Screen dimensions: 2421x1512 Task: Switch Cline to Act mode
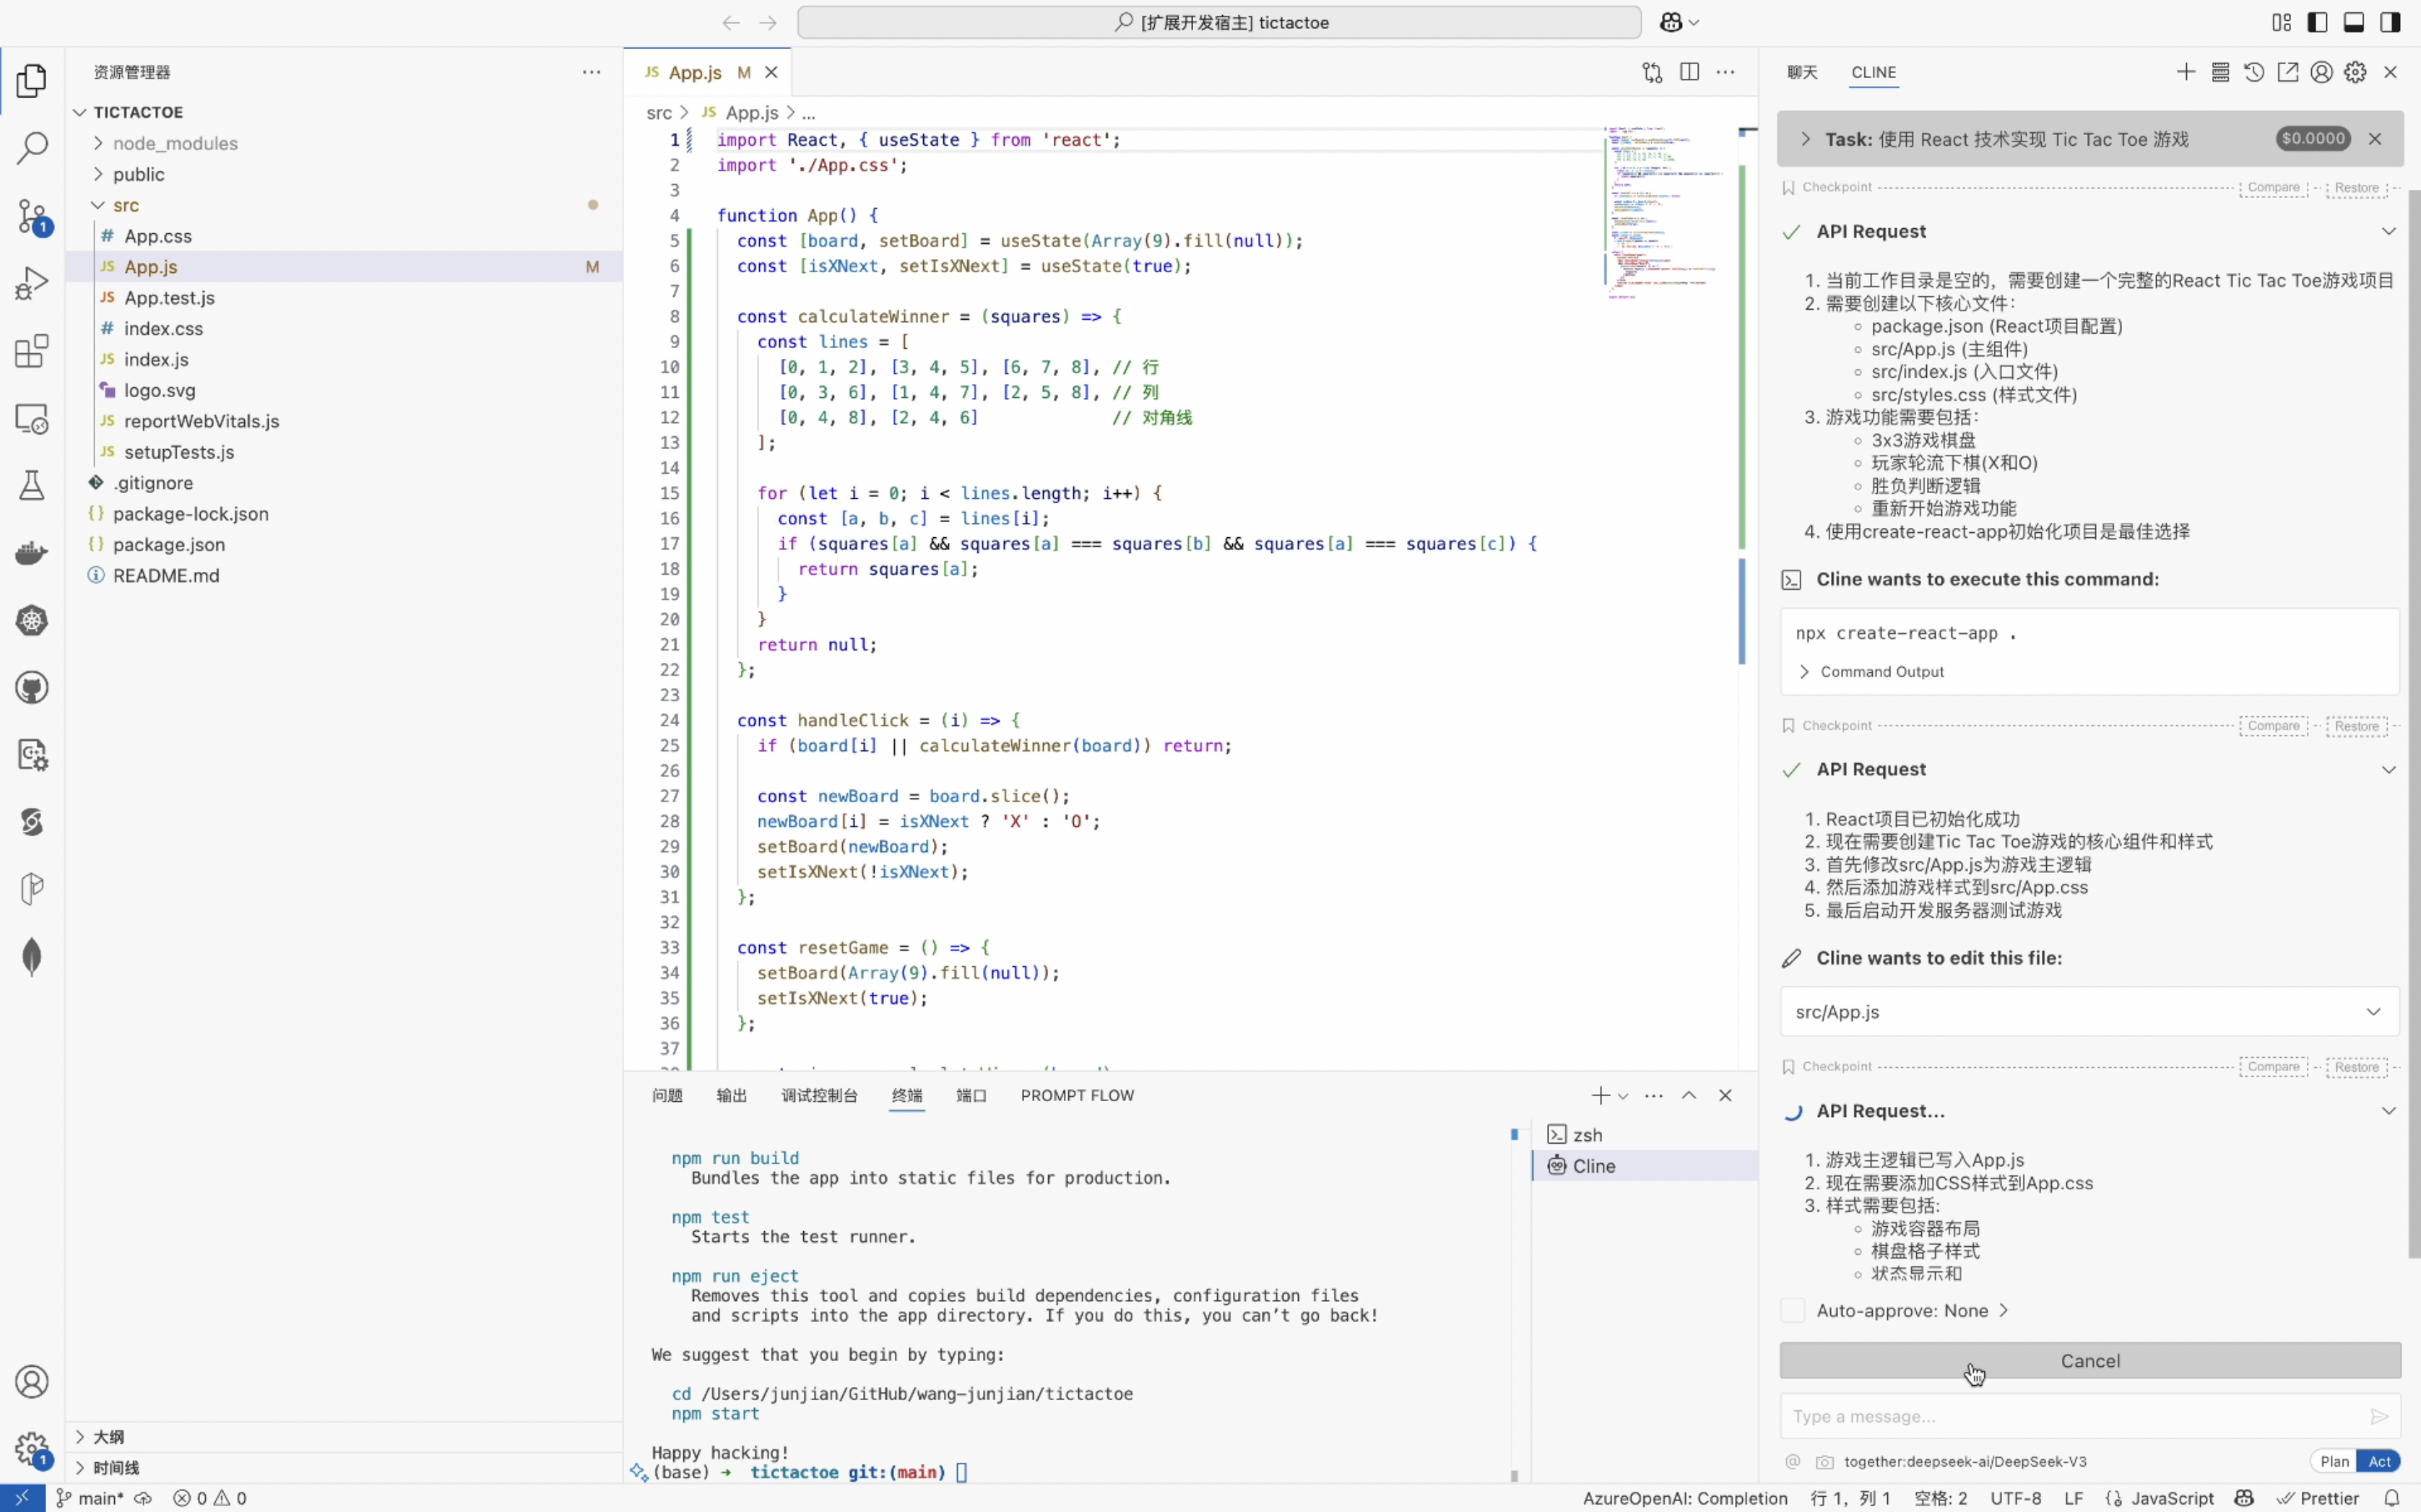click(x=2379, y=1461)
